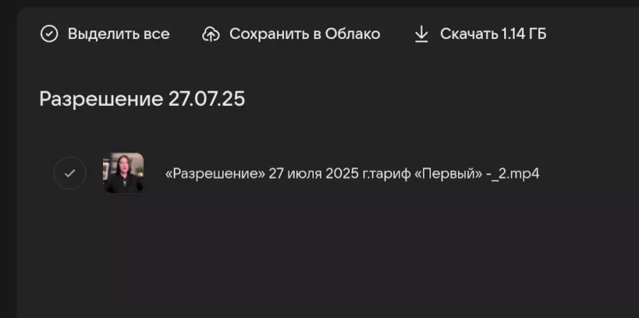Download the 1.14 ГБ archive via arrow icon
Image resolution: width=639 pixels, height=318 pixels.
pos(422,34)
